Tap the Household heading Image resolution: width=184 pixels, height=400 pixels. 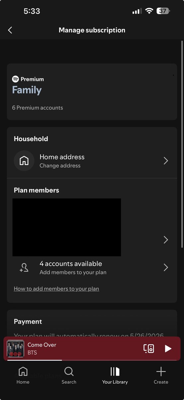tap(31, 139)
